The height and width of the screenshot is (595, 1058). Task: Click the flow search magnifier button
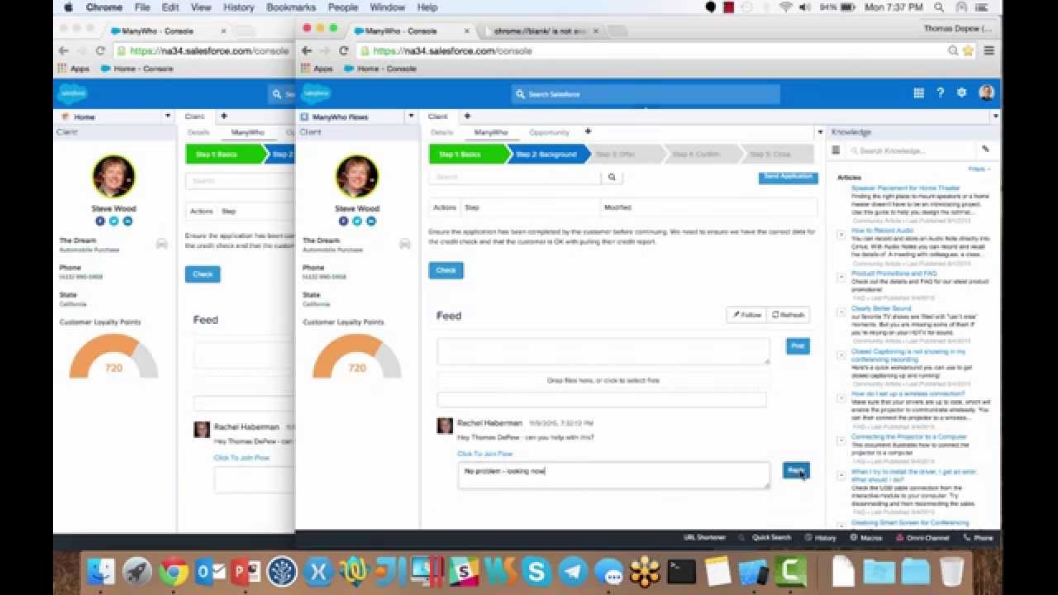point(612,177)
